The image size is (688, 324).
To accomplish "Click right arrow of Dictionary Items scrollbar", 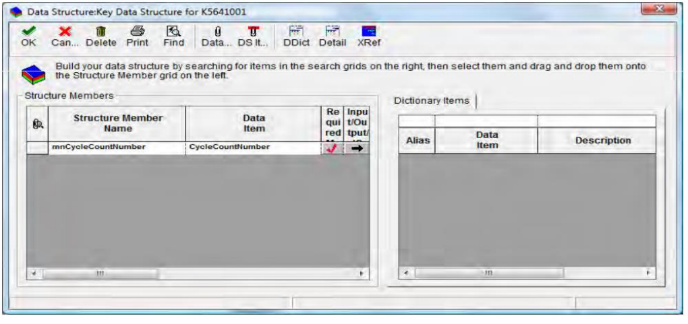I will point(648,273).
